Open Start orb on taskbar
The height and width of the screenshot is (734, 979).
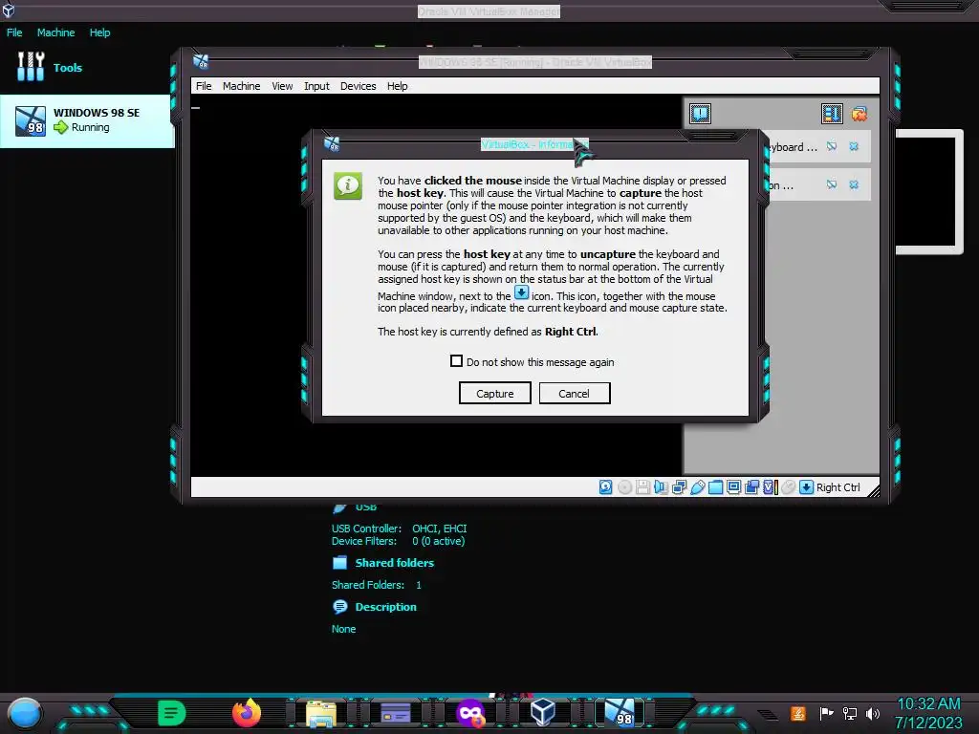pos(24,713)
